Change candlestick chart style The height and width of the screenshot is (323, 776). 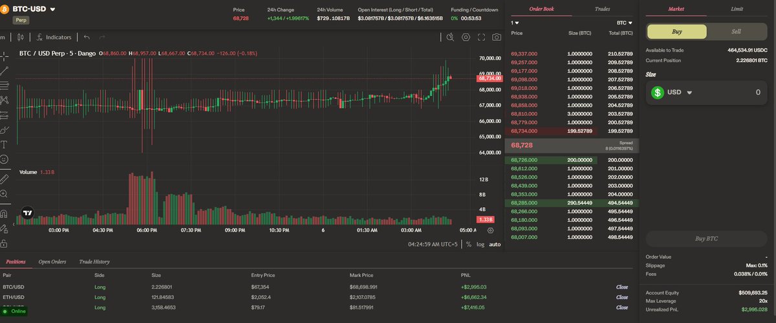[20, 38]
